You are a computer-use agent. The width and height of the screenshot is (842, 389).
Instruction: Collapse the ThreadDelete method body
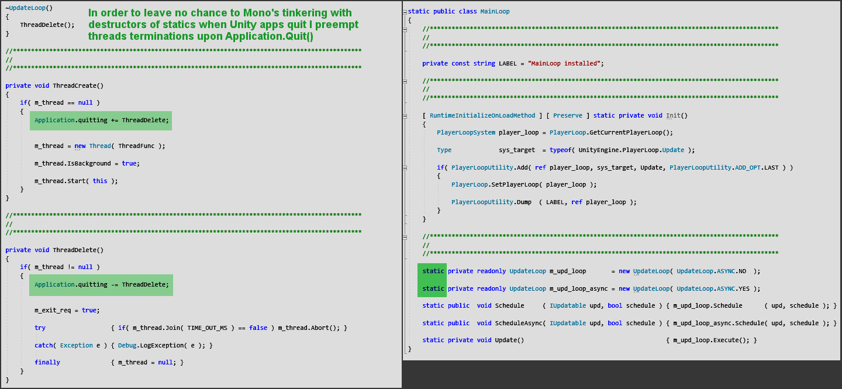click(x=2, y=250)
